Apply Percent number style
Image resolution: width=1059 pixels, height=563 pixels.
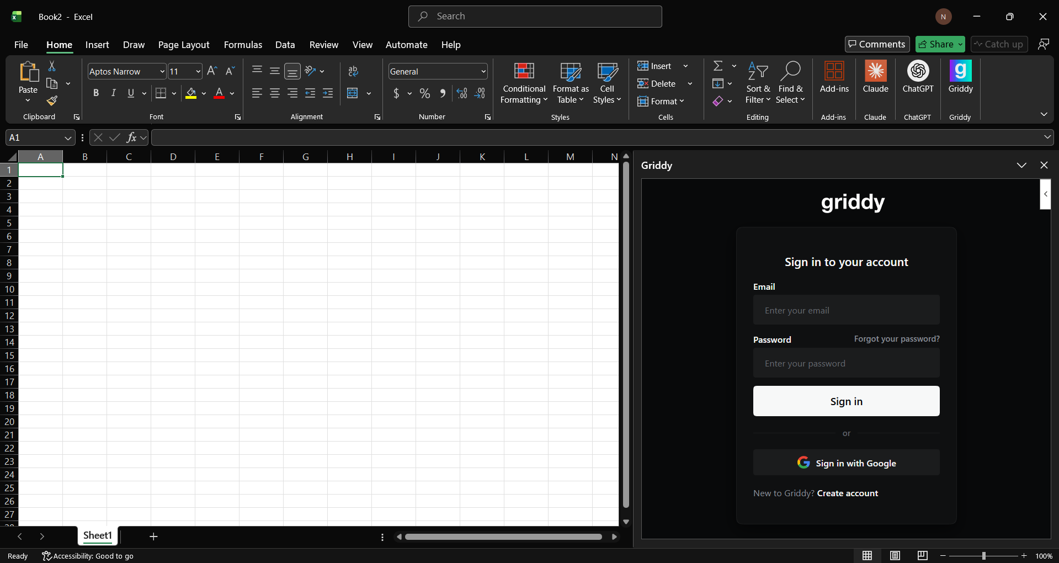click(x=424, y=93)
